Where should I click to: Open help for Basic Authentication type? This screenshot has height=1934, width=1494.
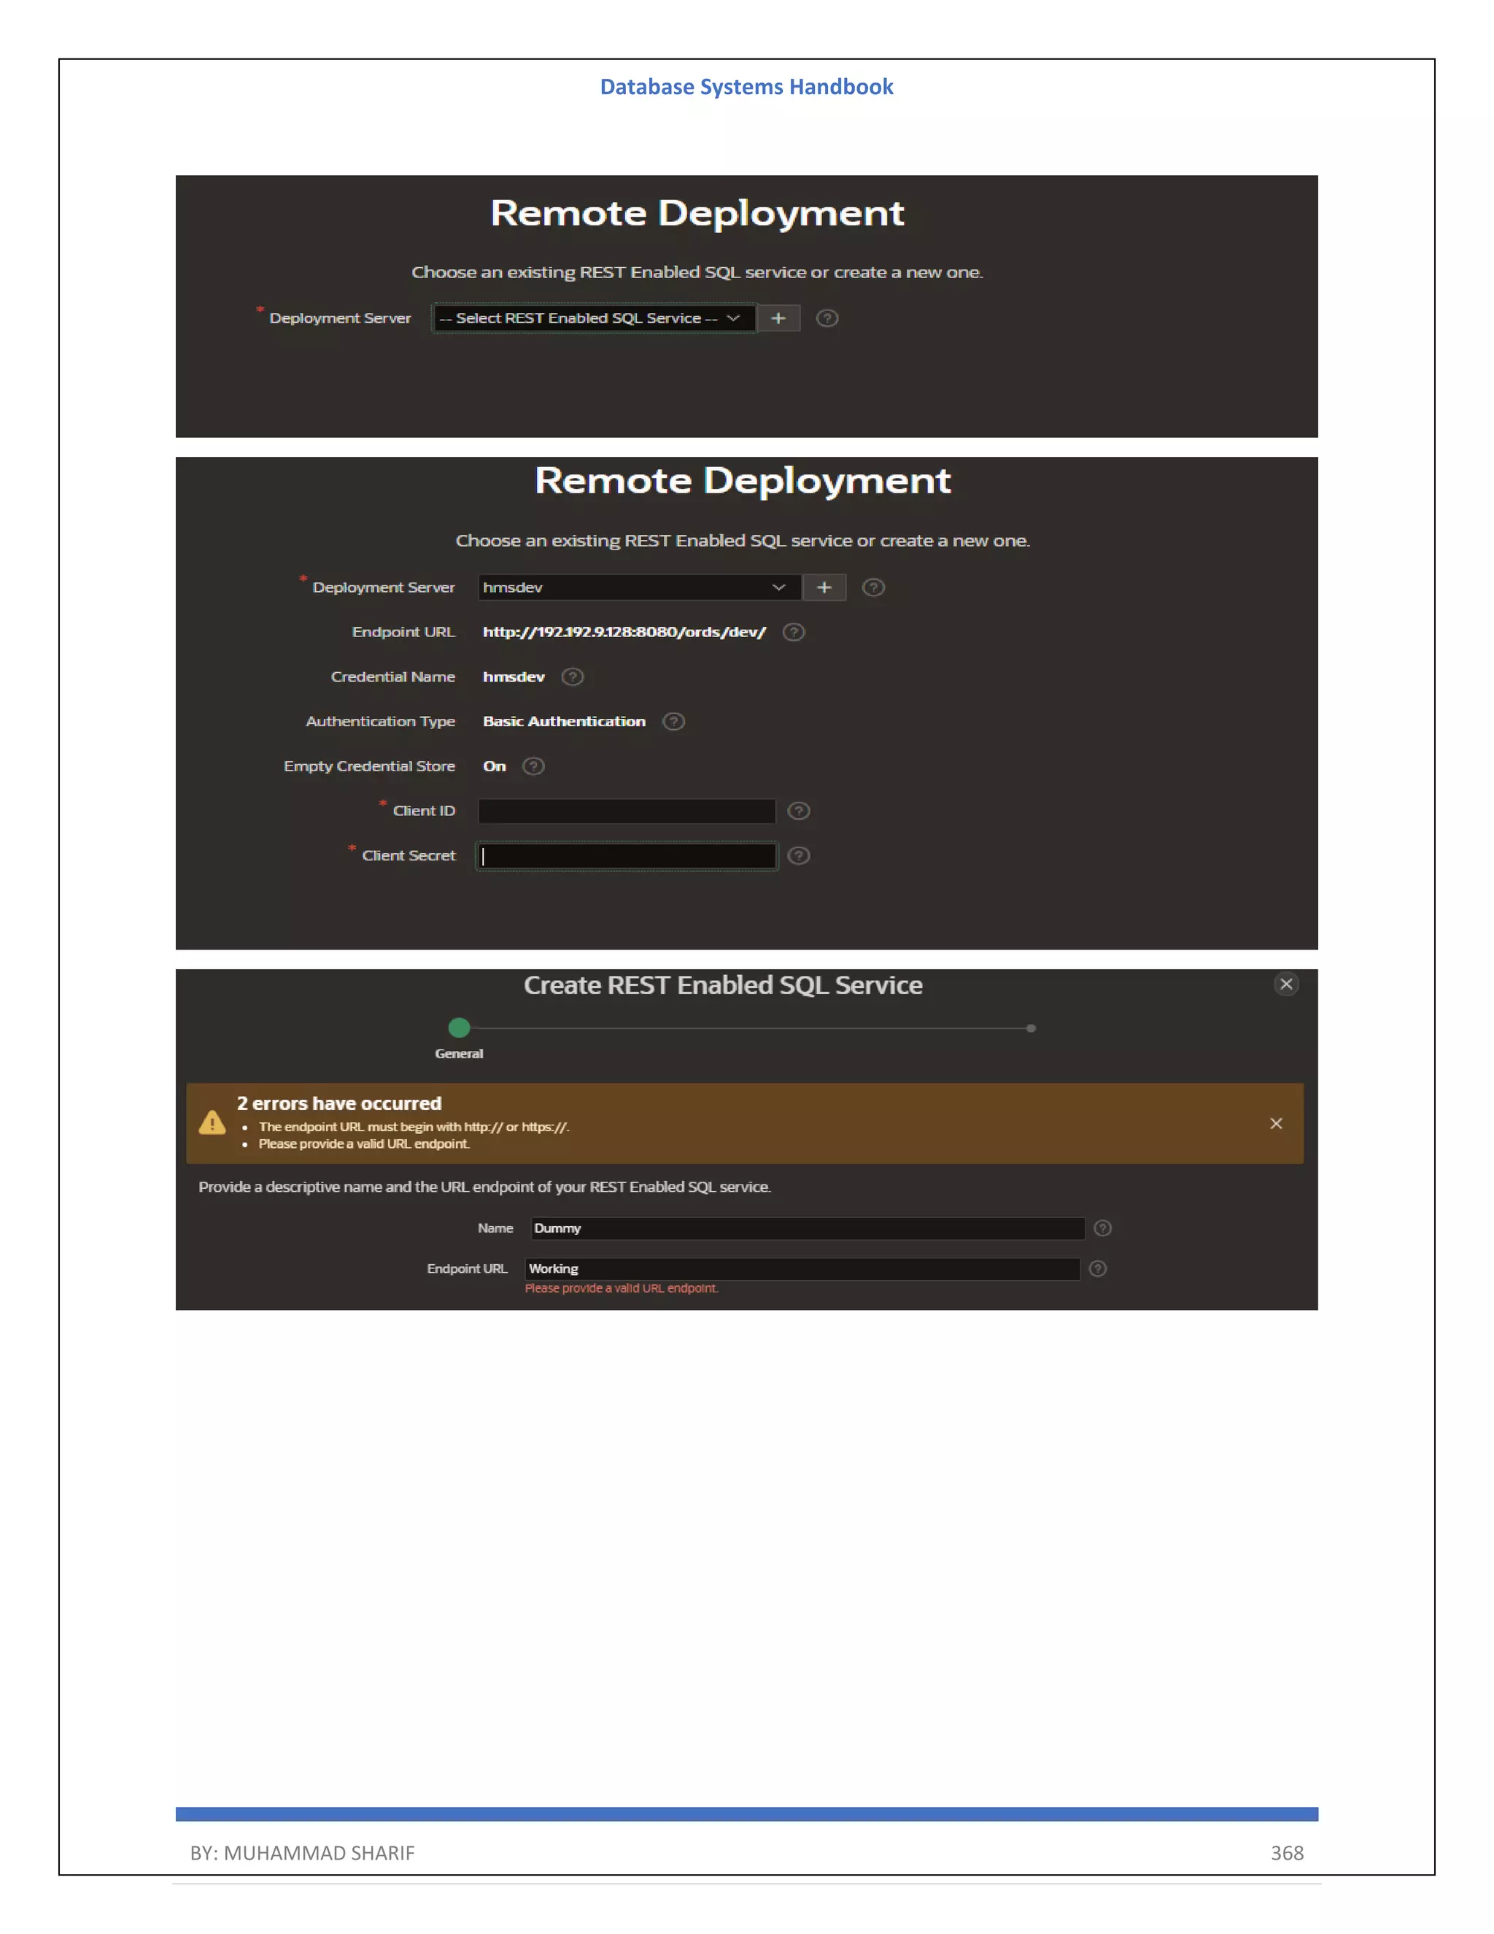(673, 722)
